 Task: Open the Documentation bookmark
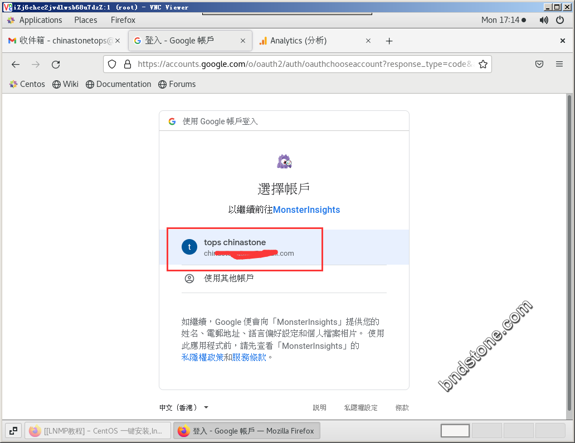(x=119, y=84)
